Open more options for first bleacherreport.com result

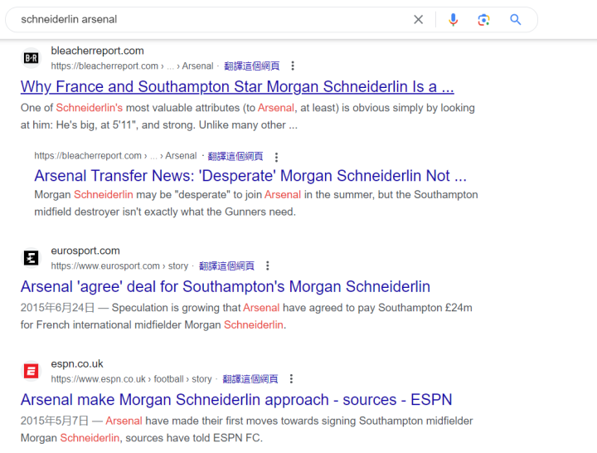293,66
